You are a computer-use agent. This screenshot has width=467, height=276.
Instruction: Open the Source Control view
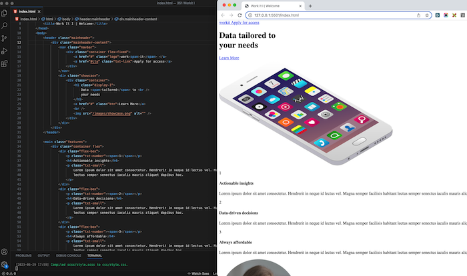click(x=4, y=39)
